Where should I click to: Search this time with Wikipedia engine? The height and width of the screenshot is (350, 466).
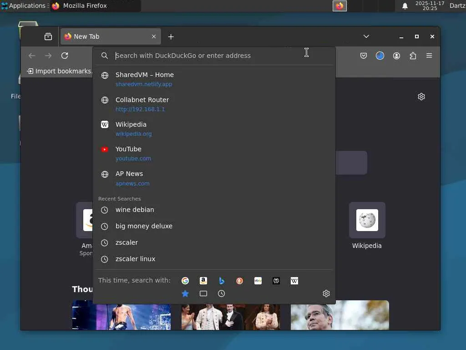click(294, 281)
